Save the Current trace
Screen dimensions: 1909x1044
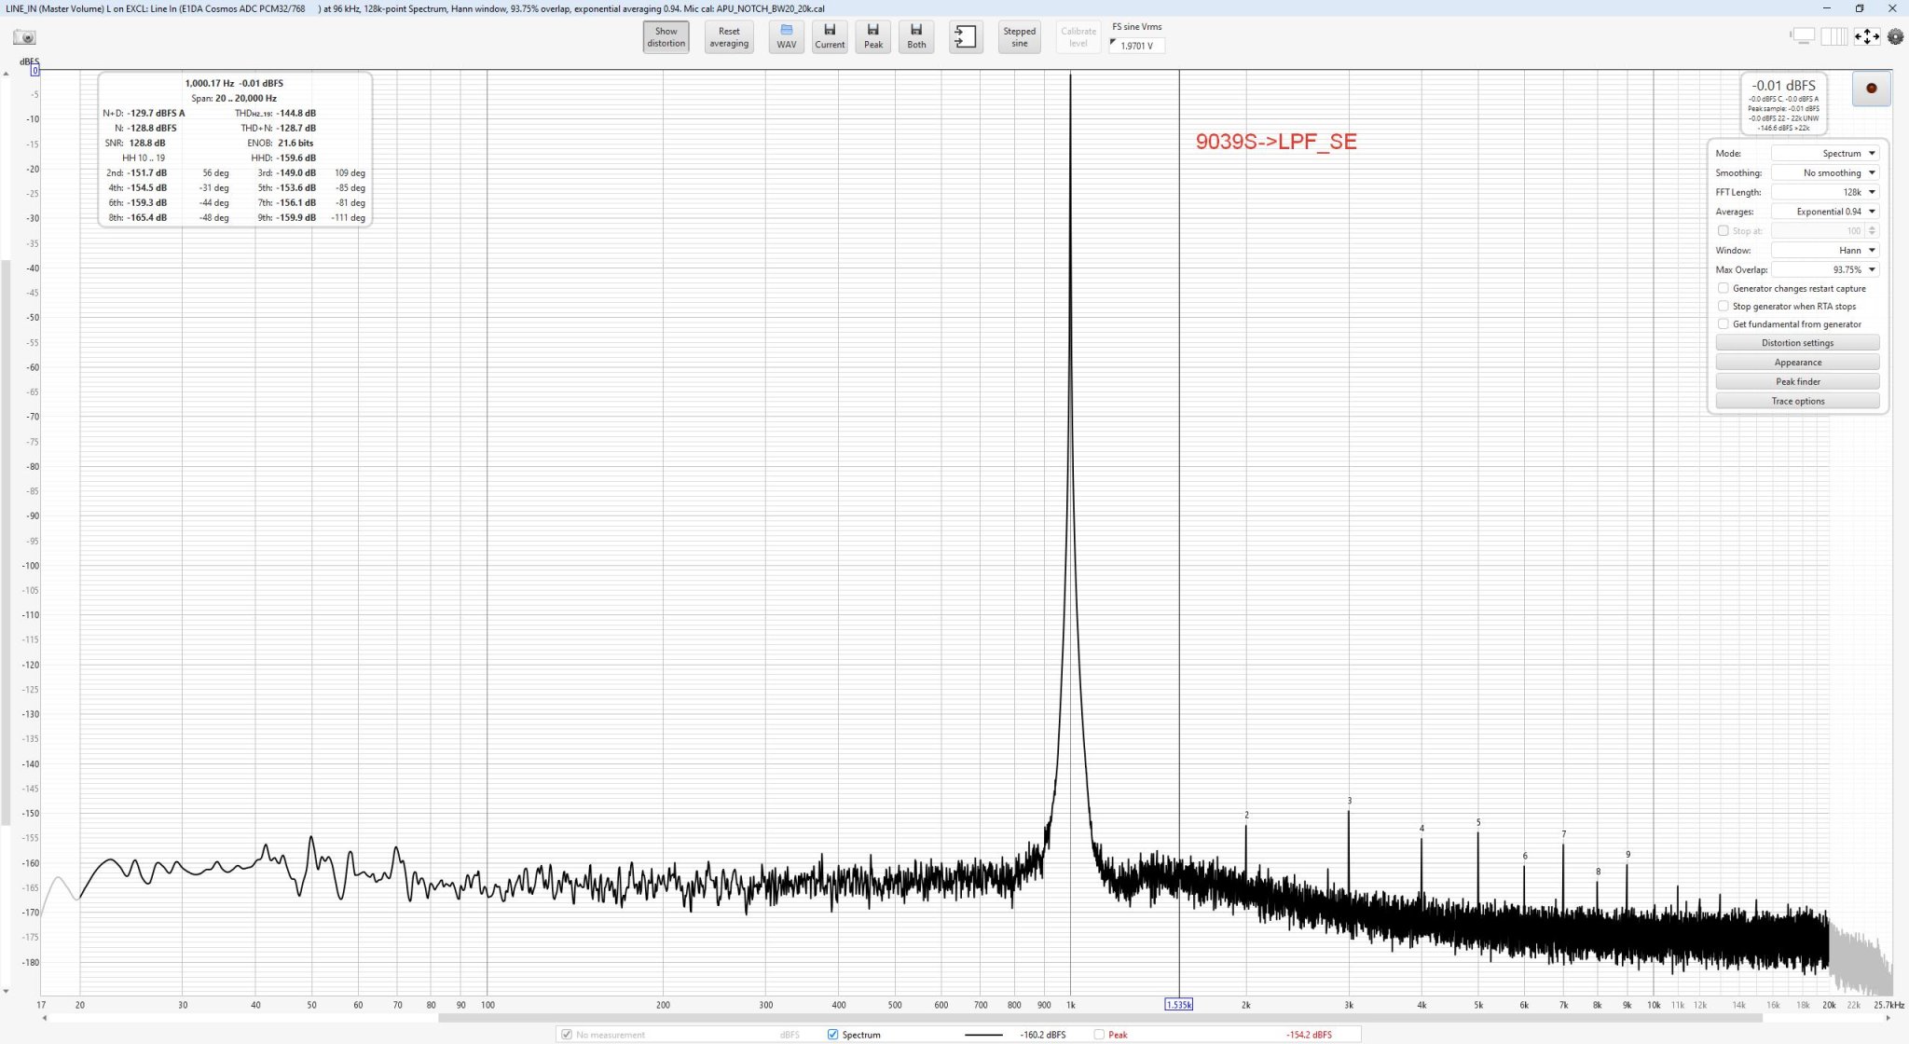(x=829, y=37)
